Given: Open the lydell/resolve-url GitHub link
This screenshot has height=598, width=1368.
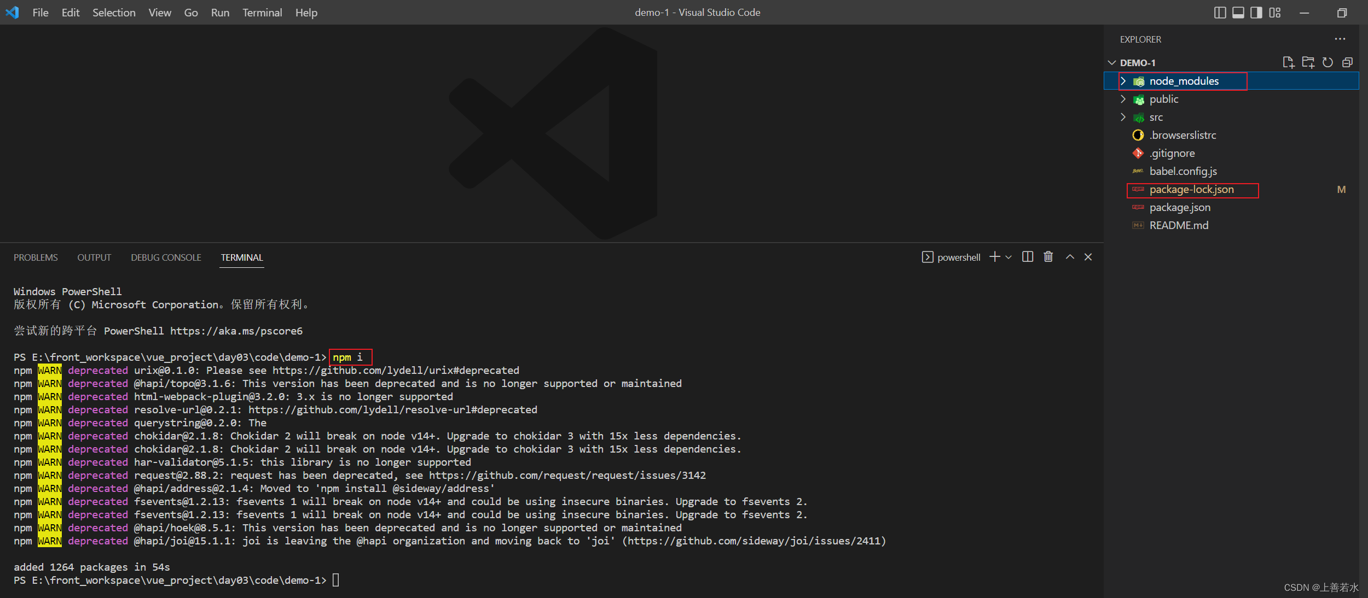Looking at the screenshot, I should 393,409.
